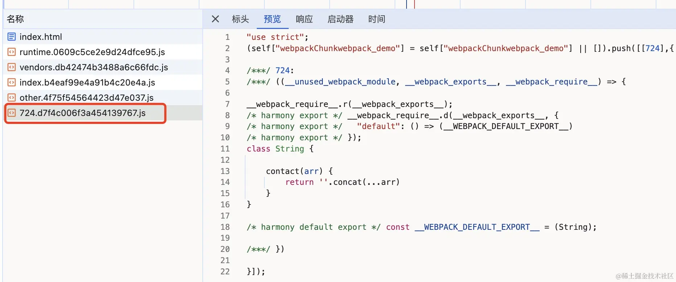Click the __webpack_require__.r call on line 7
Screen dimensions: 676x282
tap(350, 104)
